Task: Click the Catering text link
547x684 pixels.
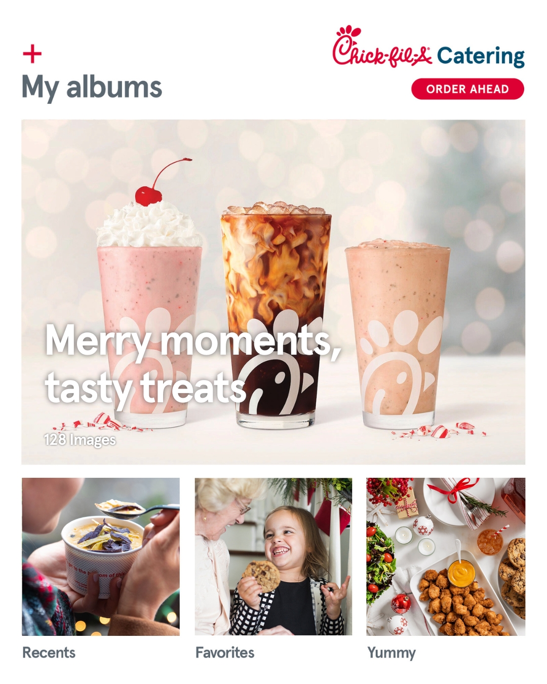Action: (x=481, y=56)
